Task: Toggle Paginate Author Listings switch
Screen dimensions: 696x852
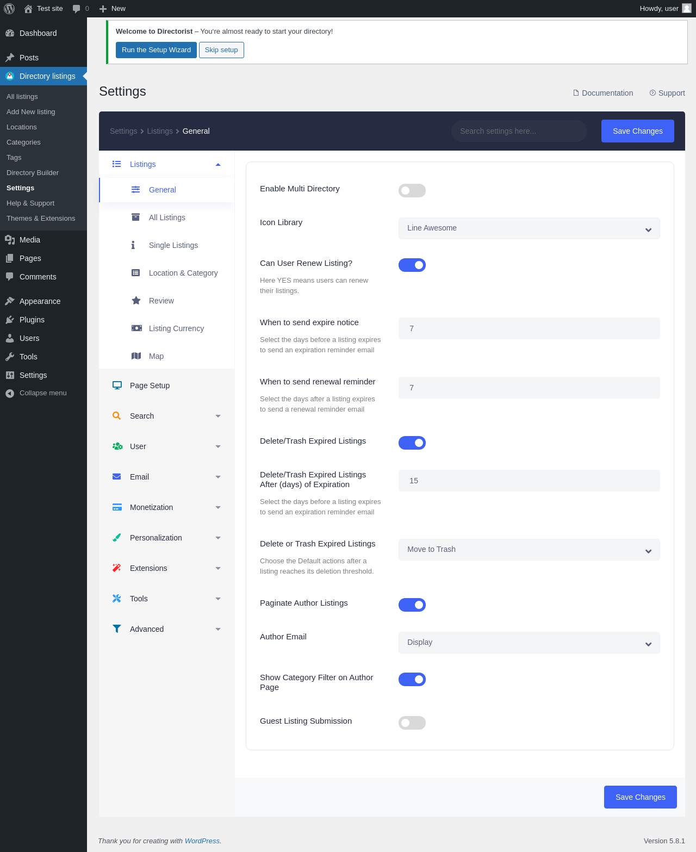Action: click(x=412, y=605)
